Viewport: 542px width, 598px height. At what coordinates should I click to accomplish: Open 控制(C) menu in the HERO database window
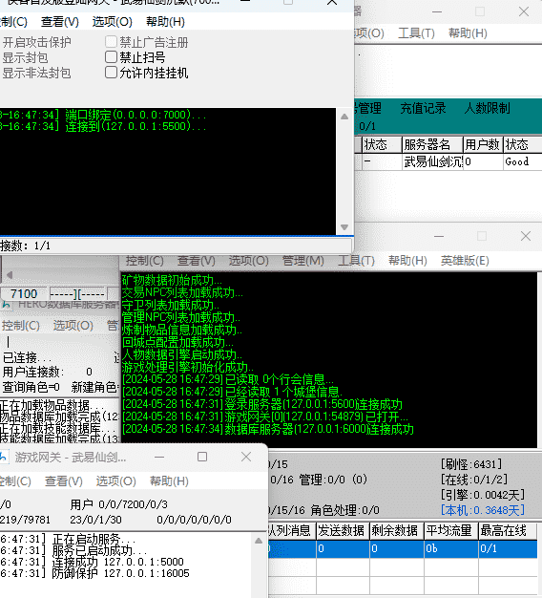[x=21, y=326]
